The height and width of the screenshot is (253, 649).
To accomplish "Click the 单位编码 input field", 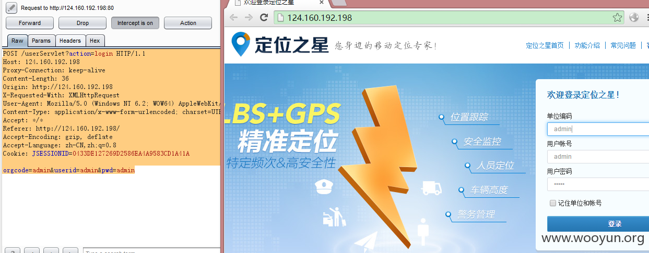I will coord(598,129).
